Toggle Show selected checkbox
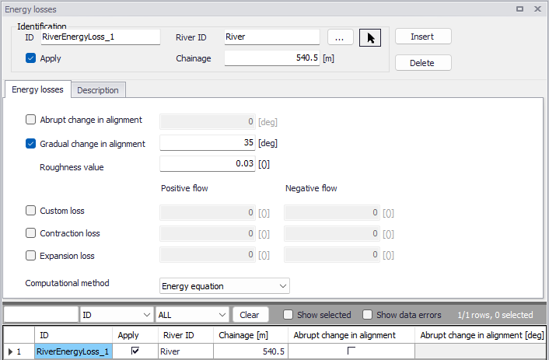 point(288,314)
